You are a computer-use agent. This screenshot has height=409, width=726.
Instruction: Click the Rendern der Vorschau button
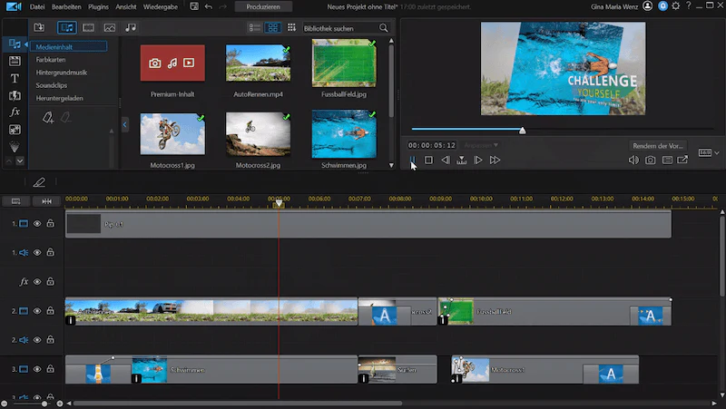pos(658,146)
